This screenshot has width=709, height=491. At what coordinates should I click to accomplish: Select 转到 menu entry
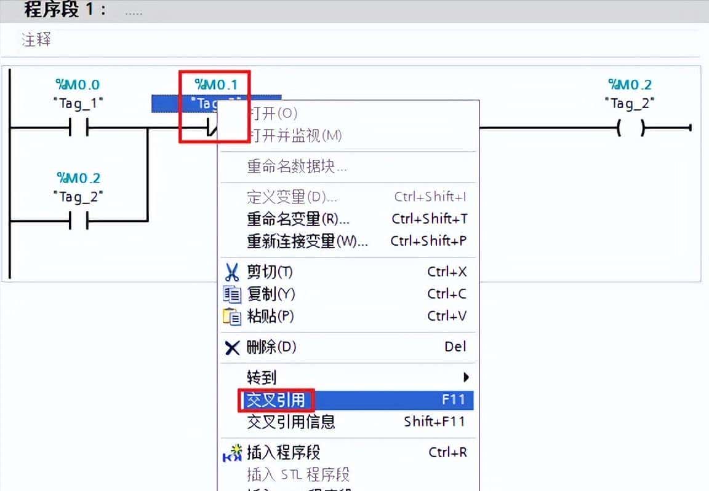pyautogui.click(x=347, y=377)
